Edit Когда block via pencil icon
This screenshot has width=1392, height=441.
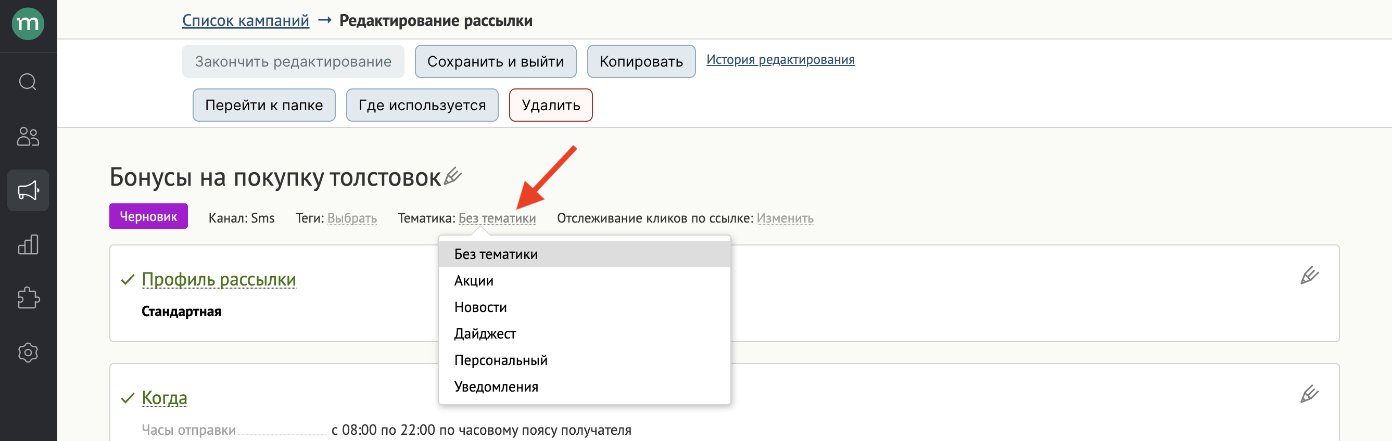point(1309,394)
